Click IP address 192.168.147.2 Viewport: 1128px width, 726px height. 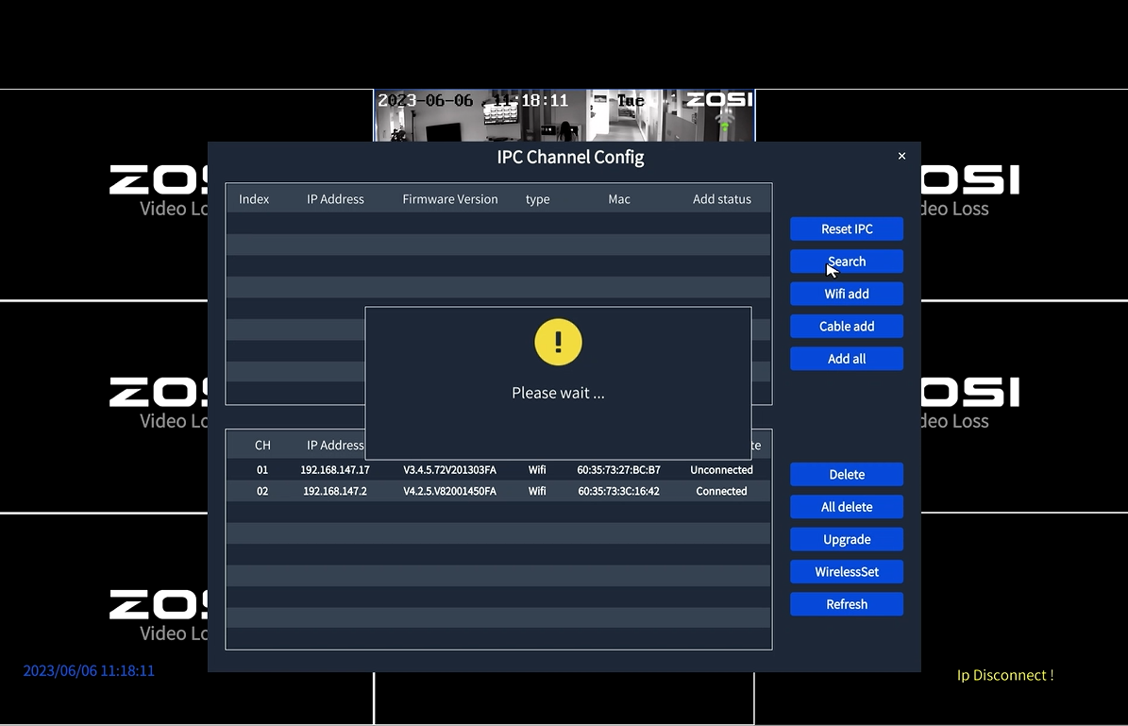[335, 492]
